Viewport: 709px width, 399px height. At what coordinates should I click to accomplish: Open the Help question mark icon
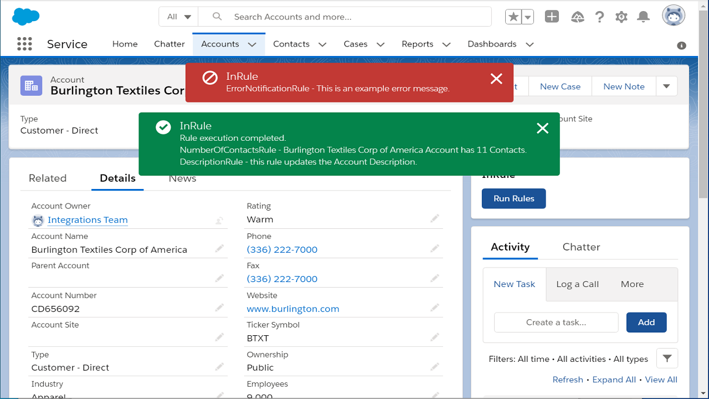[599, 17]
